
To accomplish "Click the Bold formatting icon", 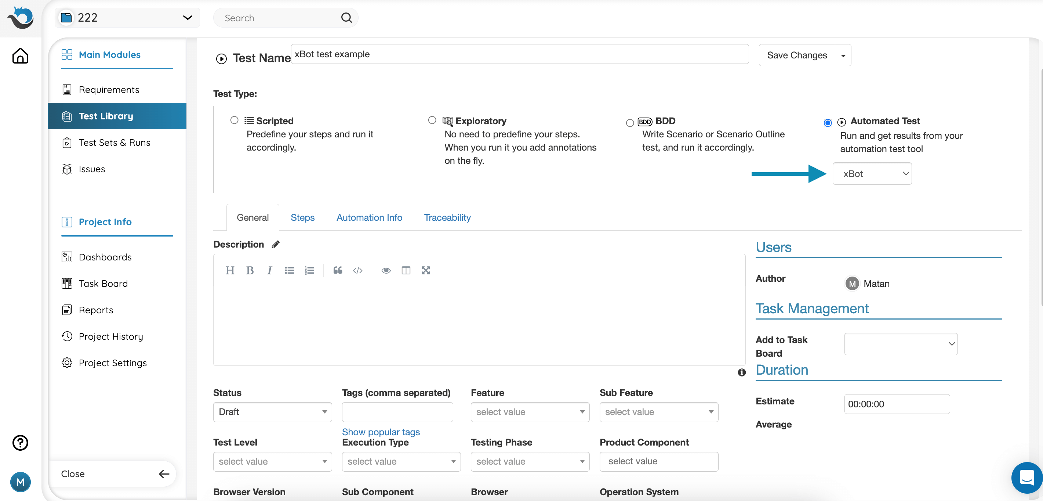I will pyautogui.click(x=250, y=270).
